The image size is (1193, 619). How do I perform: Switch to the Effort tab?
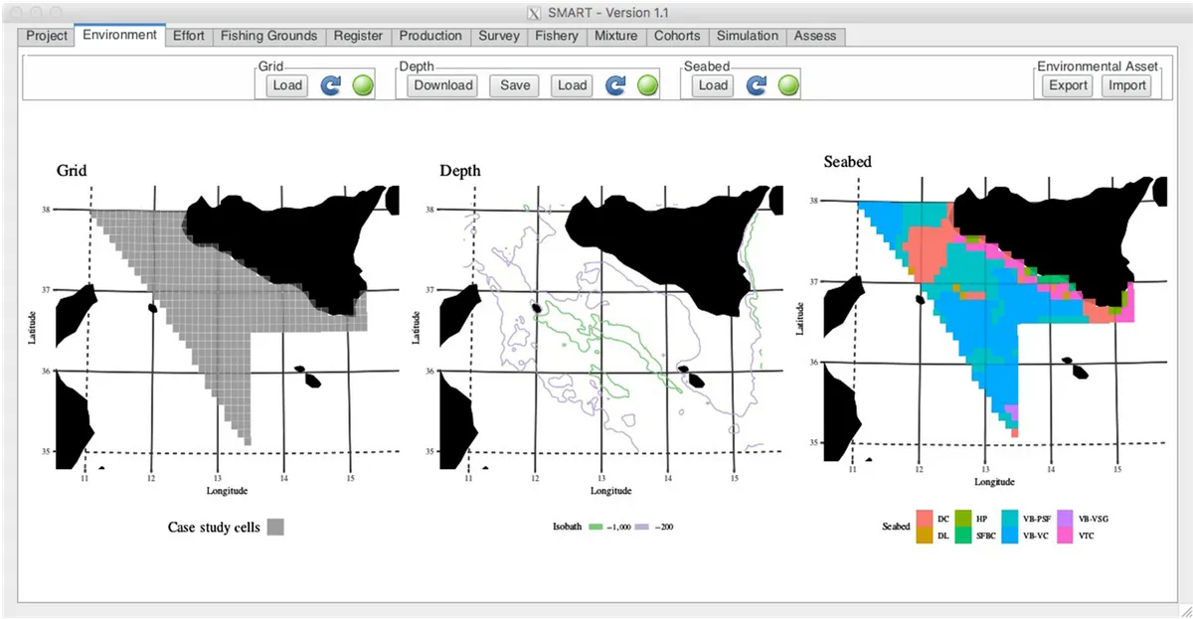click(189, 36)
